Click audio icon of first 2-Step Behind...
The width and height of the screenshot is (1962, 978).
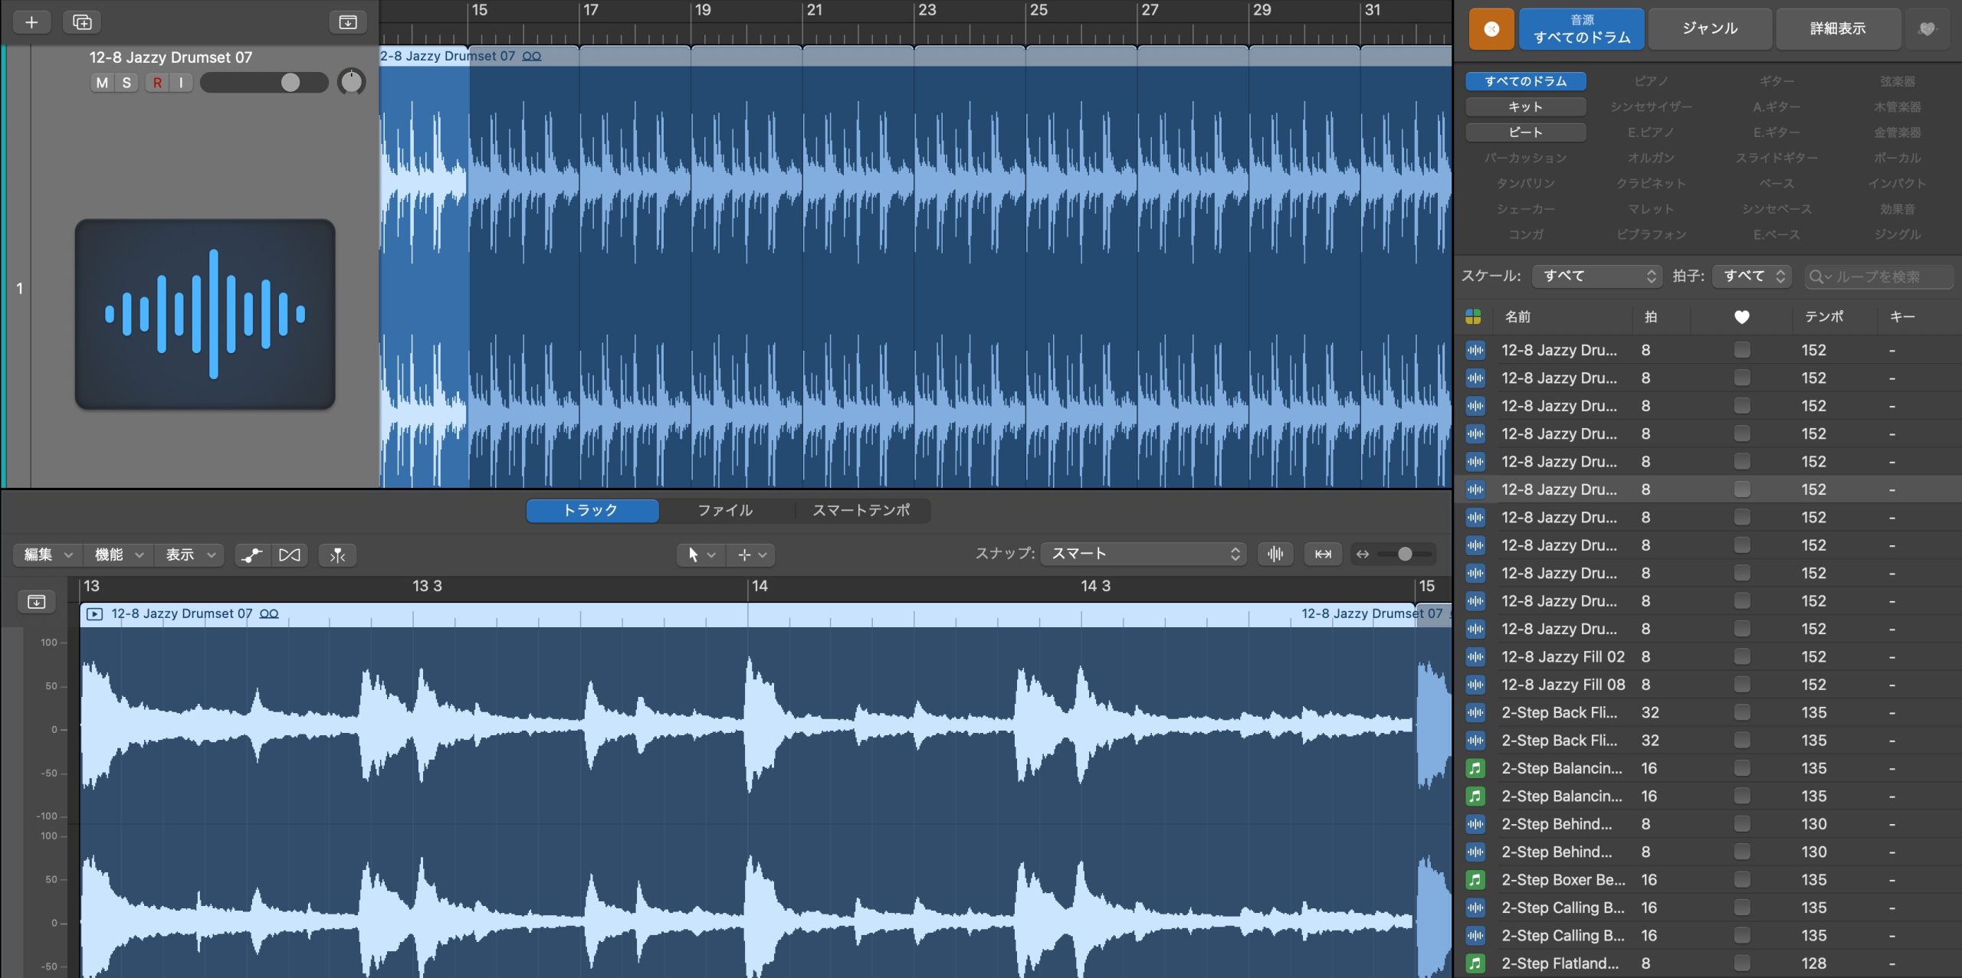(1475, 824)
